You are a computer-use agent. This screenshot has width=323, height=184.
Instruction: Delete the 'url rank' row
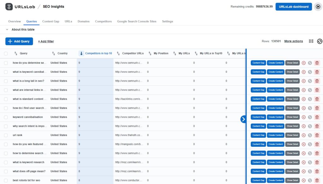point(317,135)
